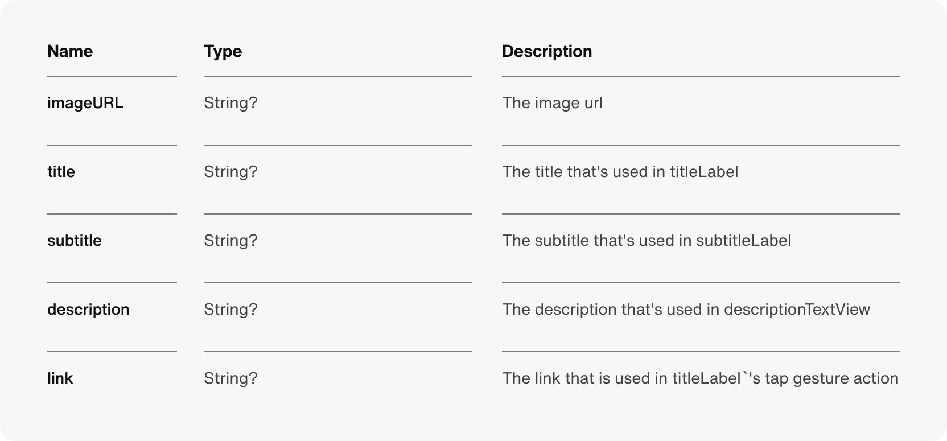Select the title property name
Image resolution: width=947 pixels, height=441 pixels.
click(x=61, y=172)
